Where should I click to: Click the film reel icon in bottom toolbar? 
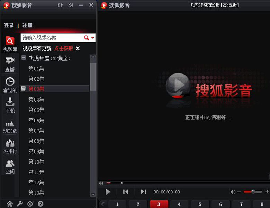coord(30,204)
